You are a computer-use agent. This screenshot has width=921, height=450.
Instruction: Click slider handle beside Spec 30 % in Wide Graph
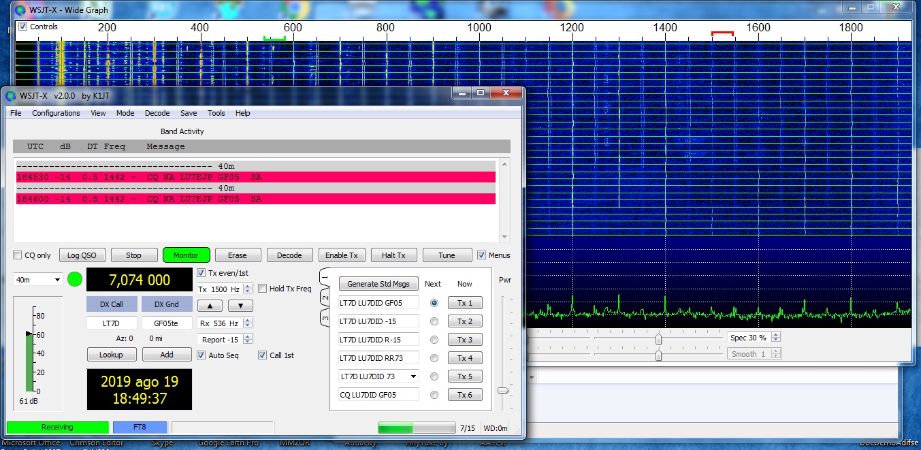pos(658,338)
